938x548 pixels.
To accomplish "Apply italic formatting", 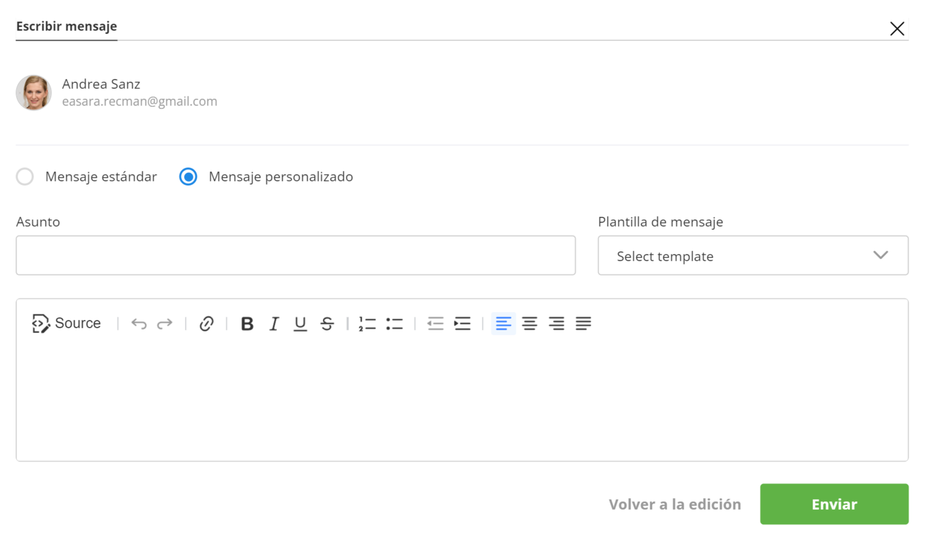I will point(274,323).
